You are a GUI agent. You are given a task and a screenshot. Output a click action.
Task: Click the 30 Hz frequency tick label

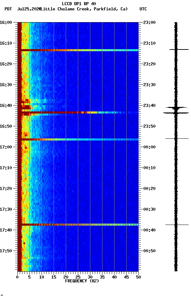point(90,277)
